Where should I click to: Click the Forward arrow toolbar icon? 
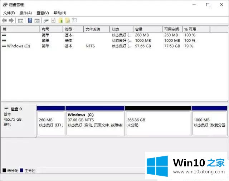[11, 21]
